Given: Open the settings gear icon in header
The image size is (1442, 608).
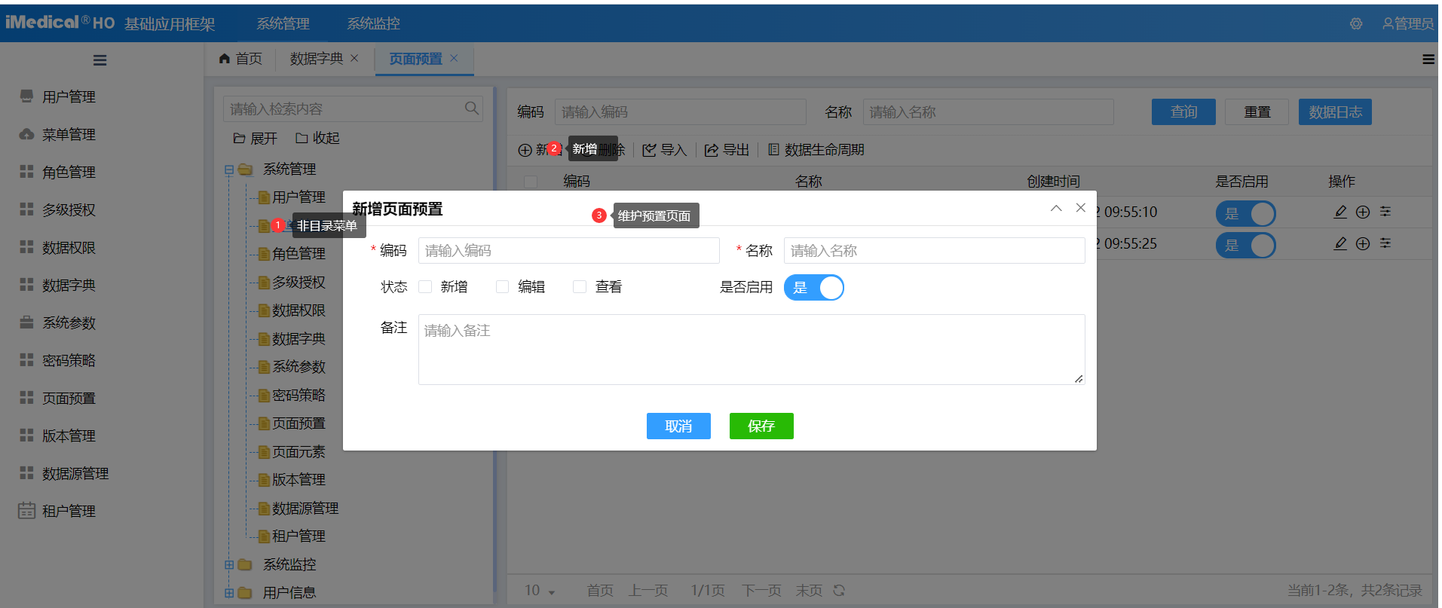Looking at the screenshot, I should point(1356,24).
